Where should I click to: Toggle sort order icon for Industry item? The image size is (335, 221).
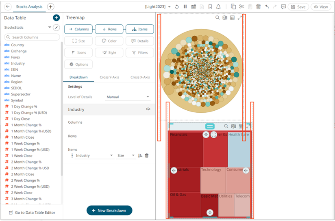[140, 156]
